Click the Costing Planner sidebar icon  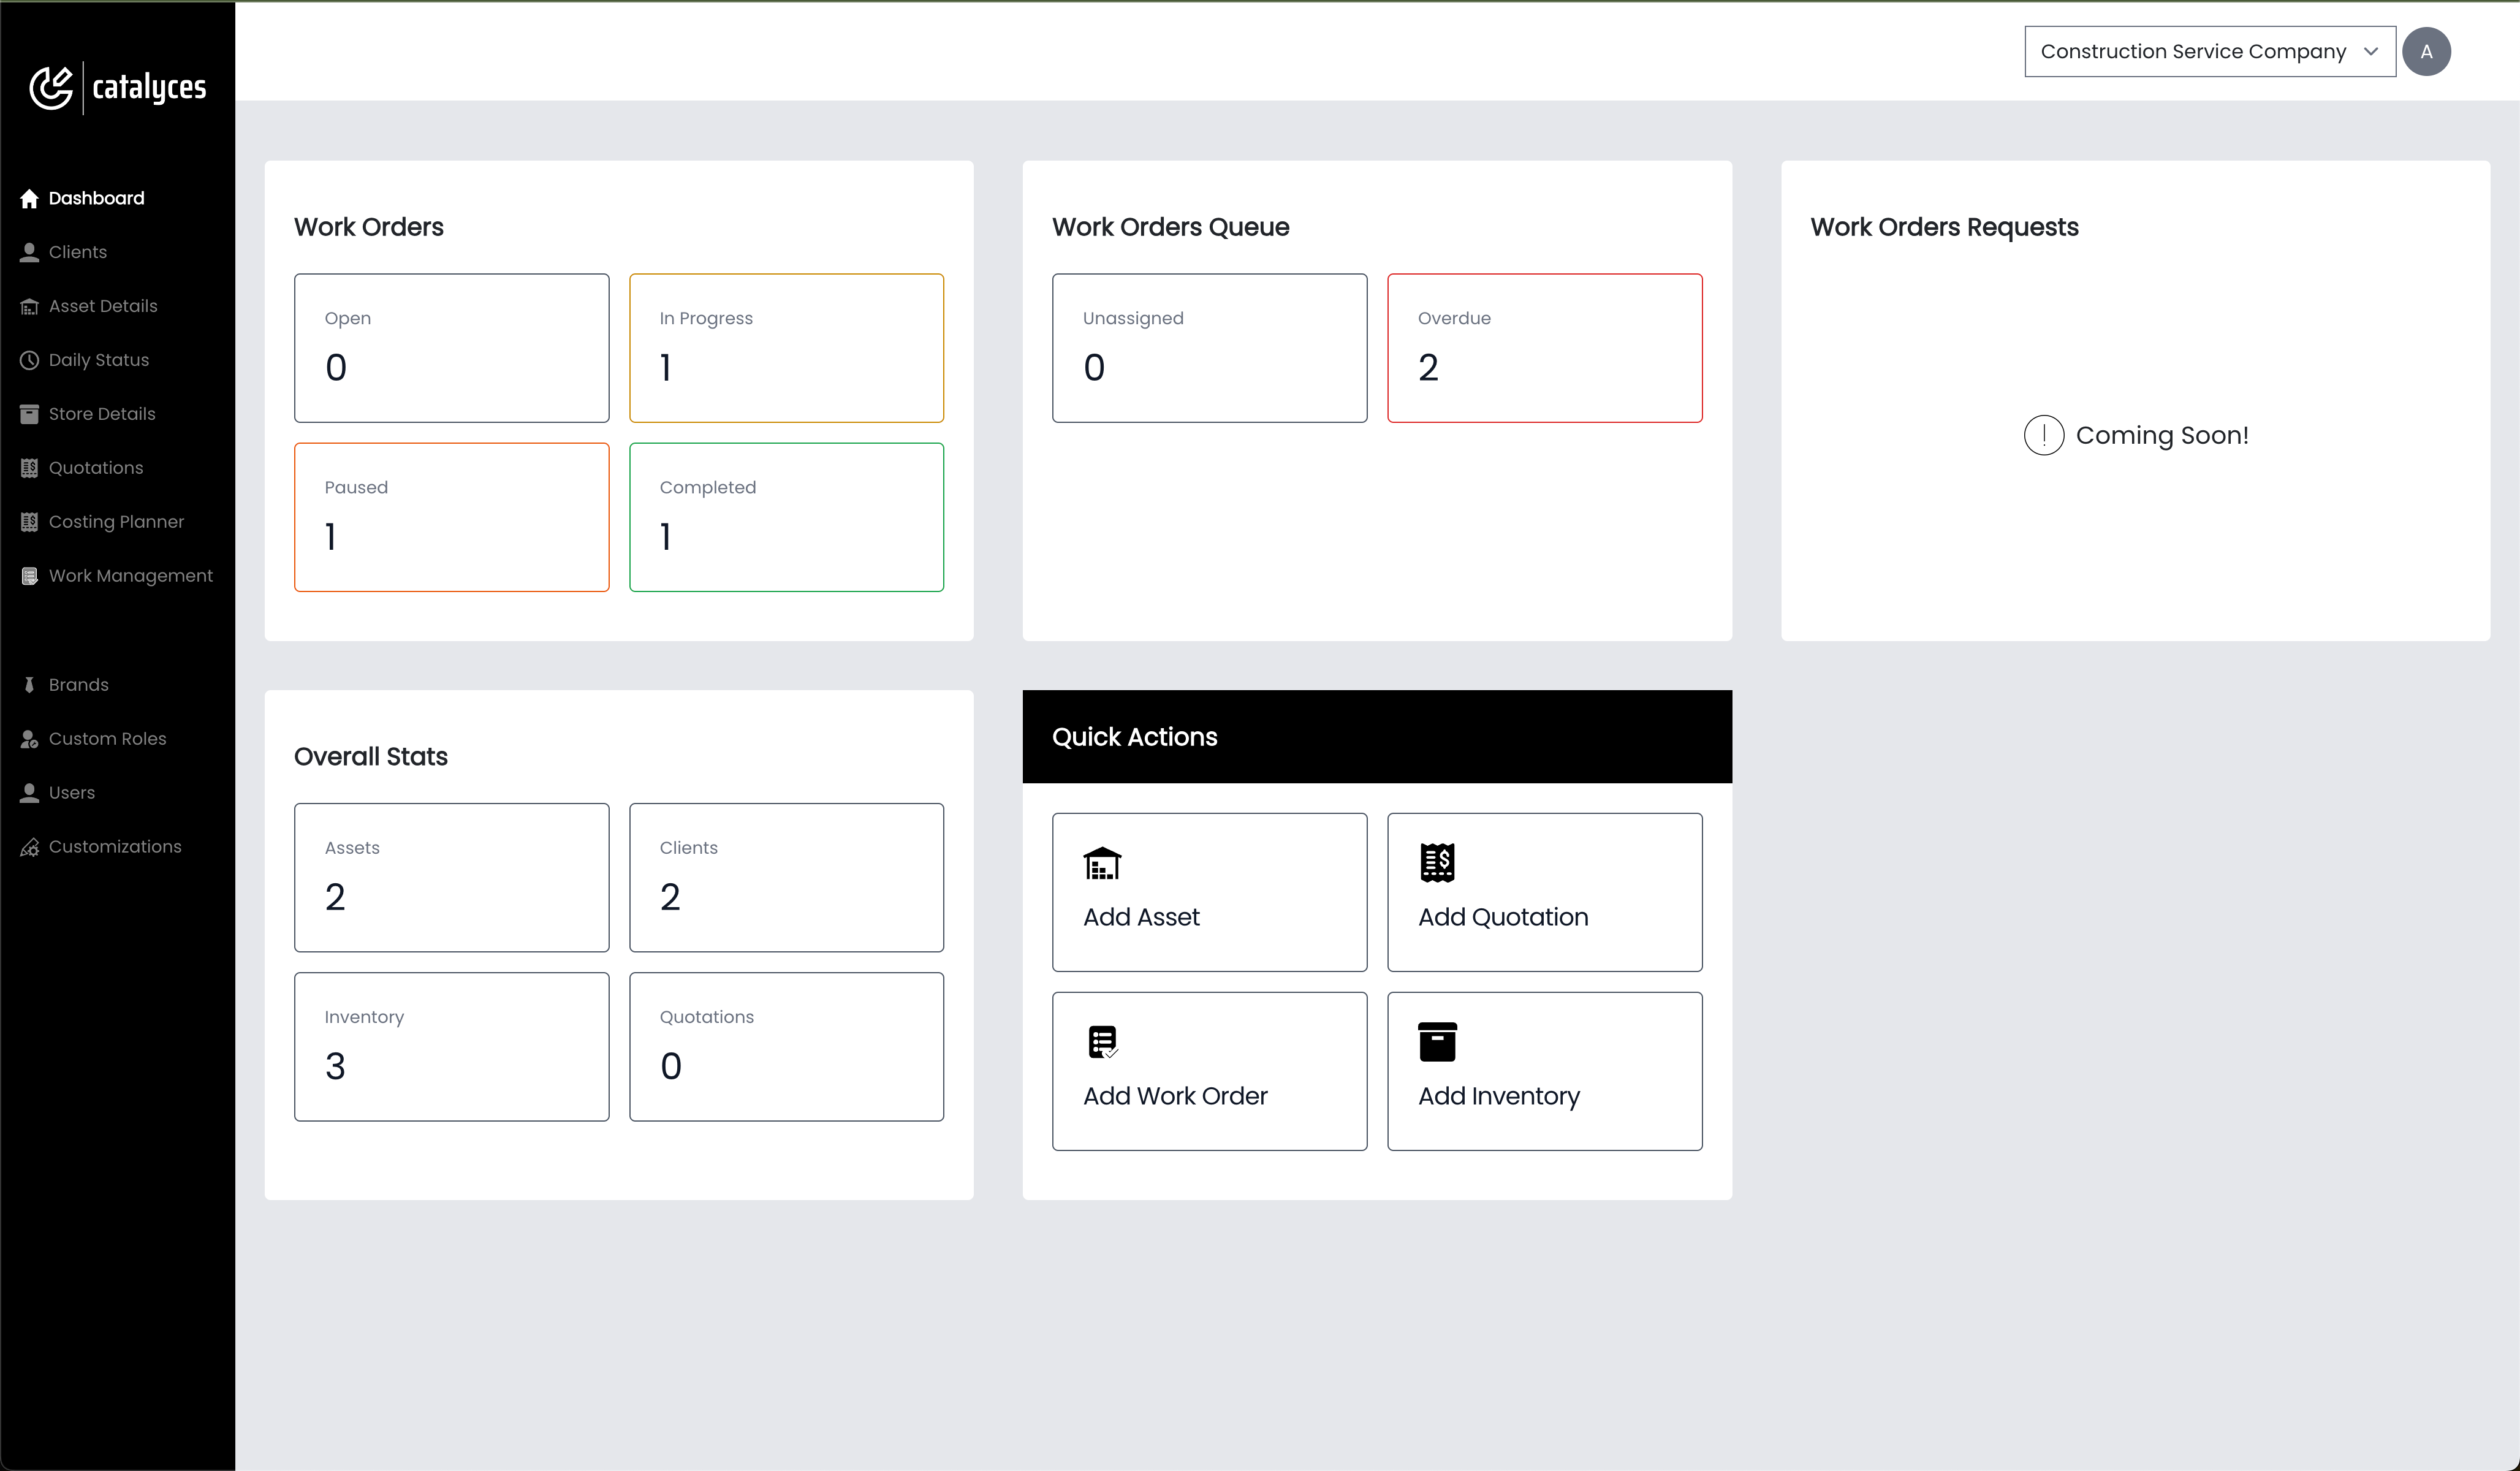[x=30, y=520]
